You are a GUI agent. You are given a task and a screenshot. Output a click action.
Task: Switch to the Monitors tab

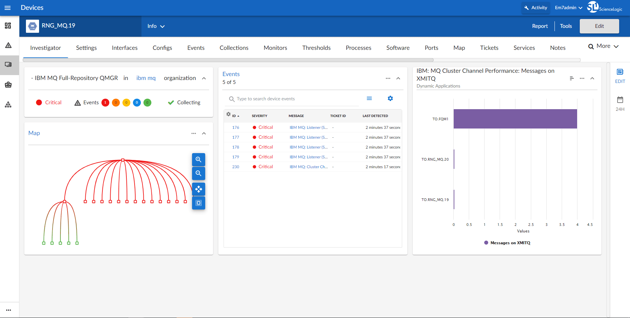point(275,48)
